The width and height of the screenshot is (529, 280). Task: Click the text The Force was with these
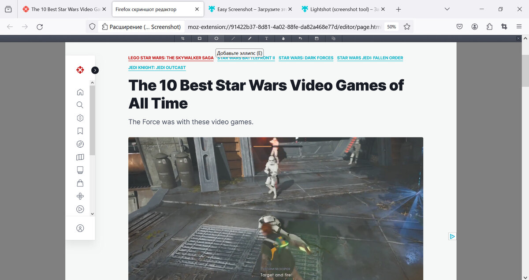pyautogui.click(x=191, y=122)
